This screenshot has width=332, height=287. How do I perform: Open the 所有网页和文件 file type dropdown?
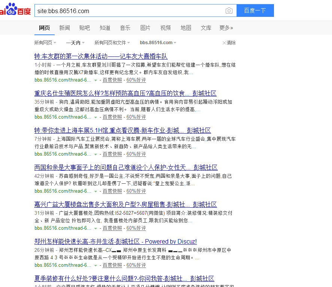click(x=112, y=43)
